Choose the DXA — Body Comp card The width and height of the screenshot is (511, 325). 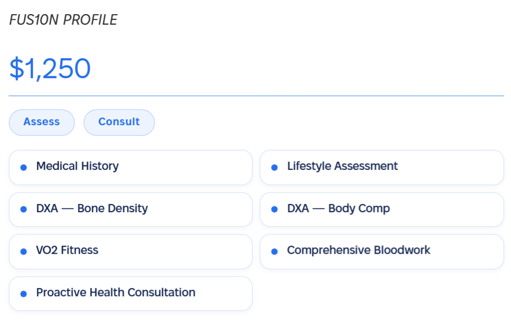382,209
